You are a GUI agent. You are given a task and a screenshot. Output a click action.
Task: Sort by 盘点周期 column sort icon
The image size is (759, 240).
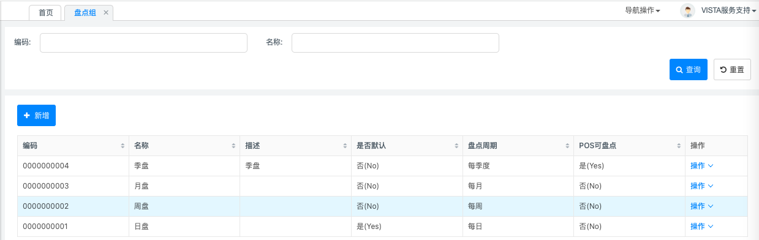tap(568, 146)
